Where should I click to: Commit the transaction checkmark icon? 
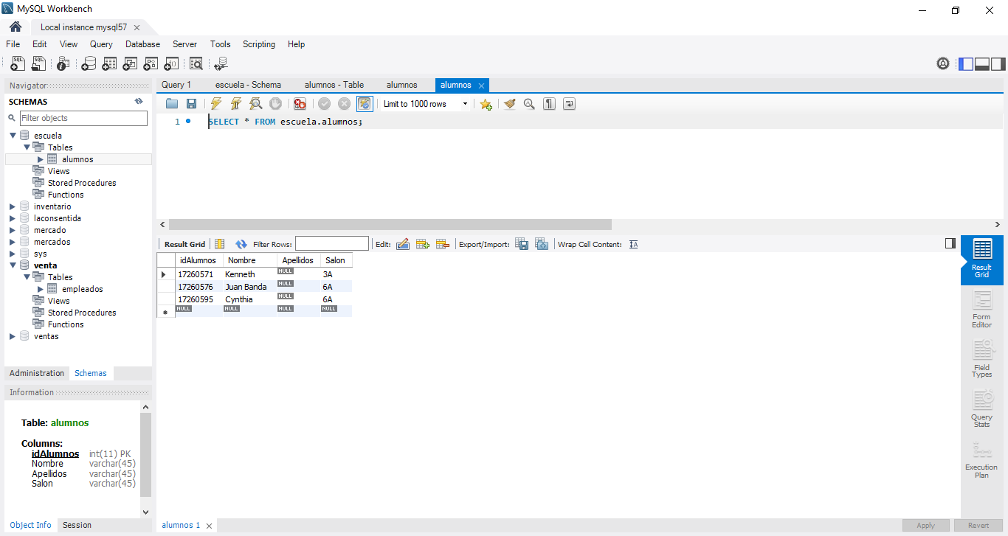[324, 104]
